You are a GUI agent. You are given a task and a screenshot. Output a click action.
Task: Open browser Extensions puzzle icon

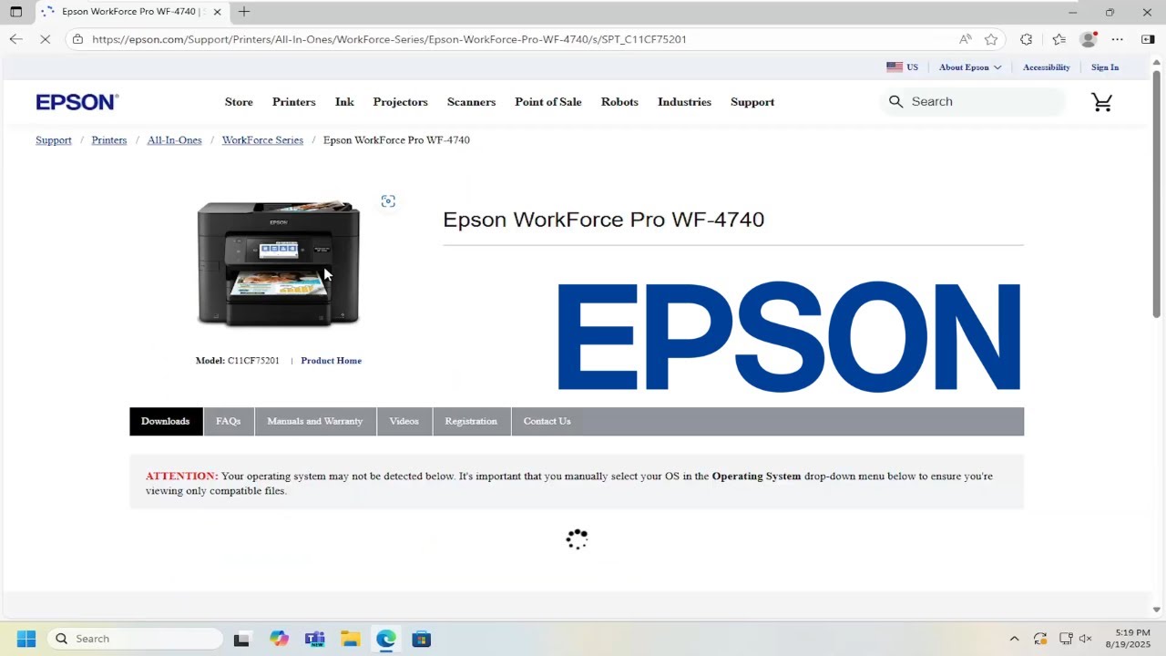(x=1027, y=39)
